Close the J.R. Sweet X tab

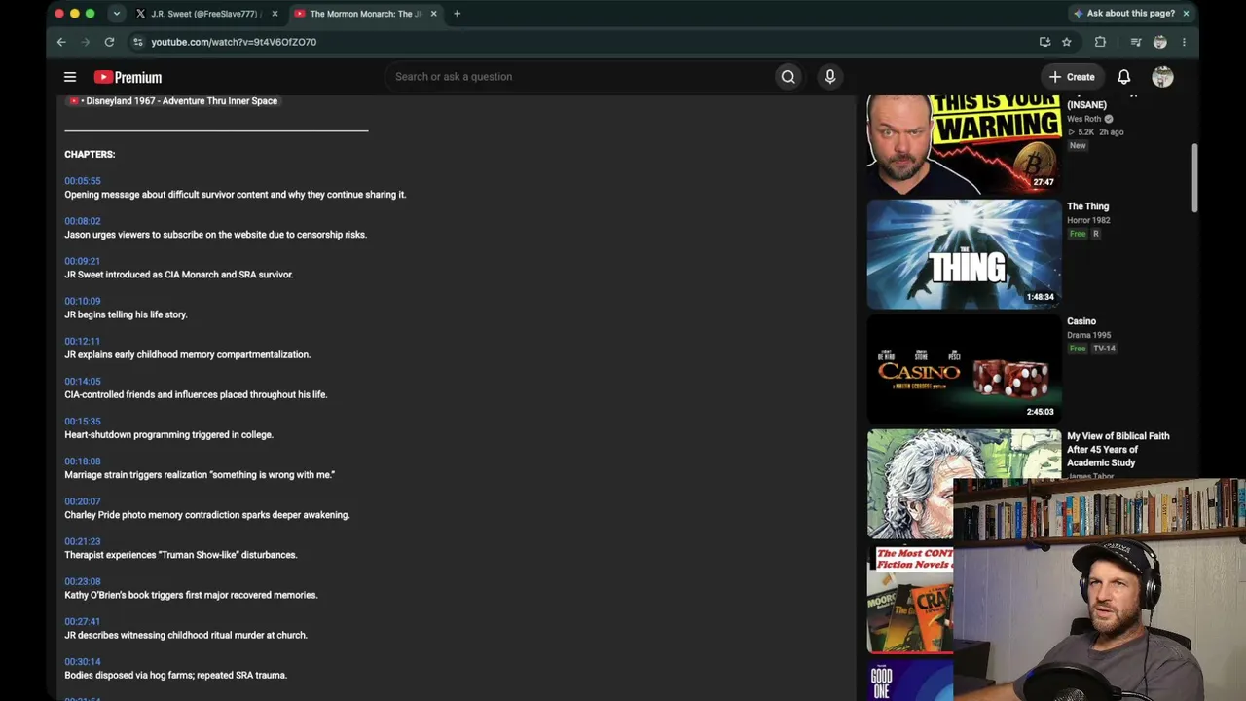pos(275,14)
